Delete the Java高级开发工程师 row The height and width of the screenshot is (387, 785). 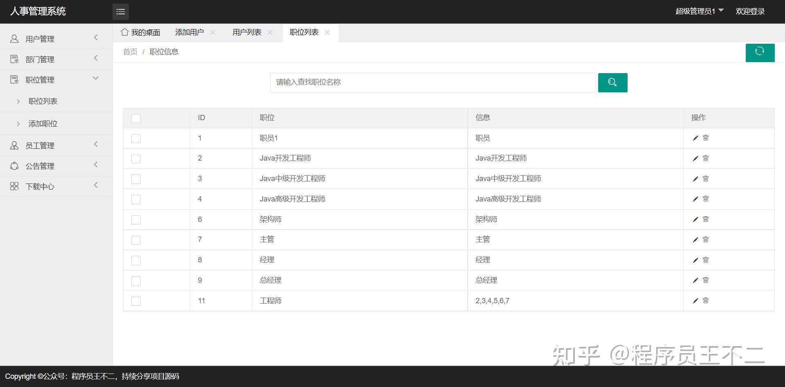[x=706, y=199]
